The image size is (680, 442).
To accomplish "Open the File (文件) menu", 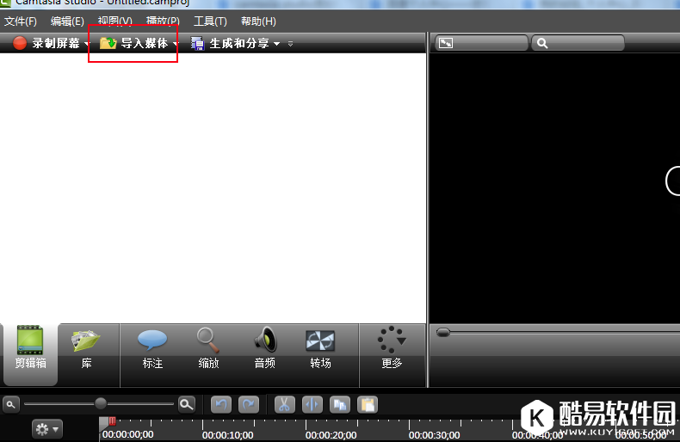I will click(21, 21).
